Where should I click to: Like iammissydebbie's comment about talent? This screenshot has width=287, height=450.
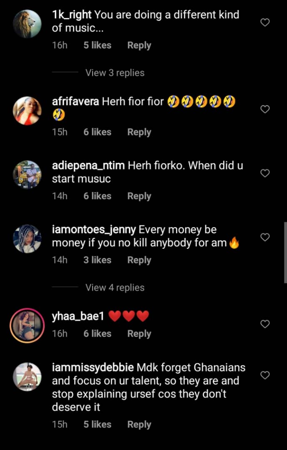(265, 375)
